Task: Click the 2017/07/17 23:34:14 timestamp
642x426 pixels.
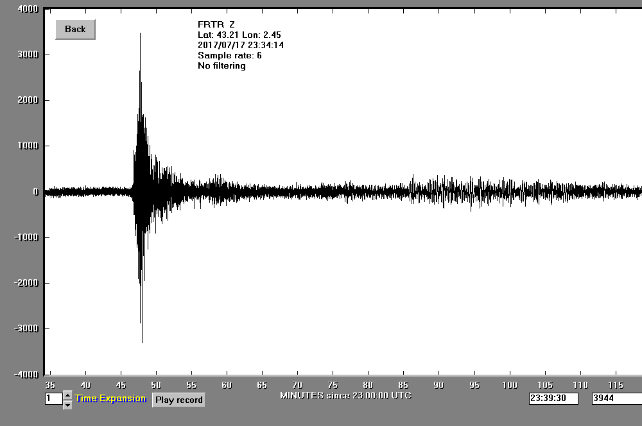Action: [x=241, y=45]
